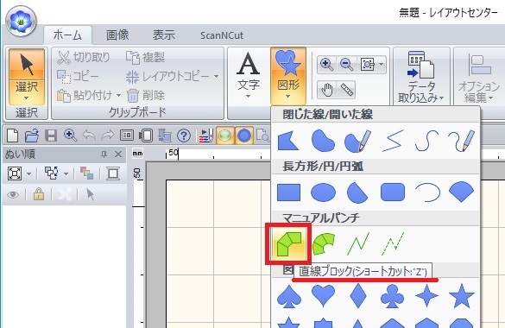Select the closed curve shape tool
The image size is (505, 328).
pyautogui.click(x=323, y=141)
